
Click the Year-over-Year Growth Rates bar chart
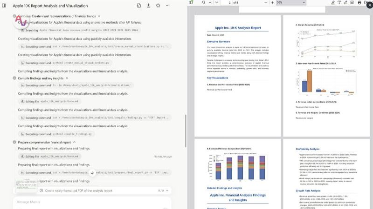[326, 82]
